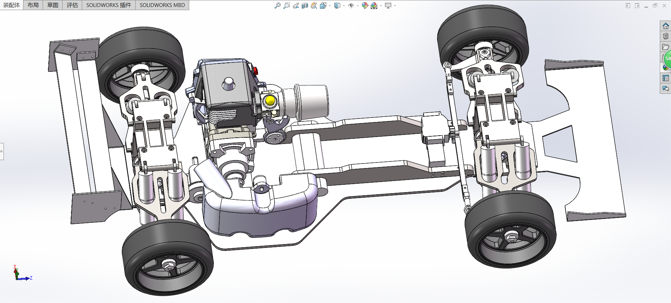671x303 pixels.
Task: Open the SOLIDWORKS MBD tab
Action: 162,5
